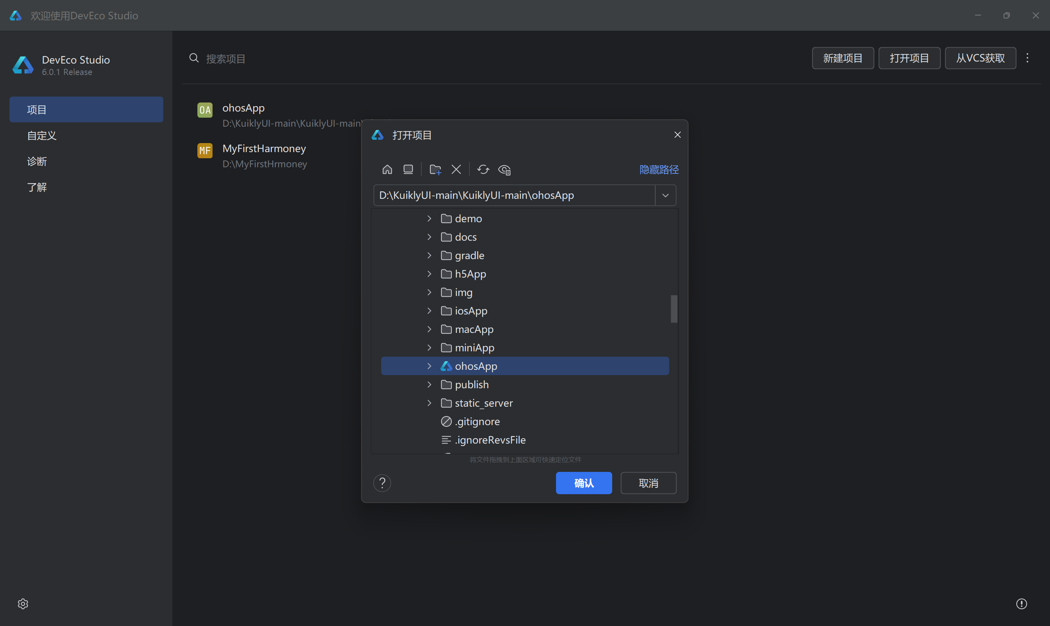Open the path history dropdown arrow
Screen dimensions: 1050x626
click(666, 195)
